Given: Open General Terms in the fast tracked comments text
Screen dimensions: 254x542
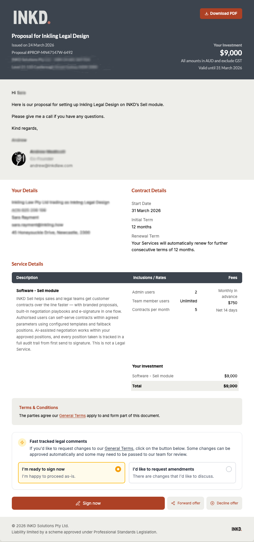Looking at the screenshot, I should pos(119,448).
